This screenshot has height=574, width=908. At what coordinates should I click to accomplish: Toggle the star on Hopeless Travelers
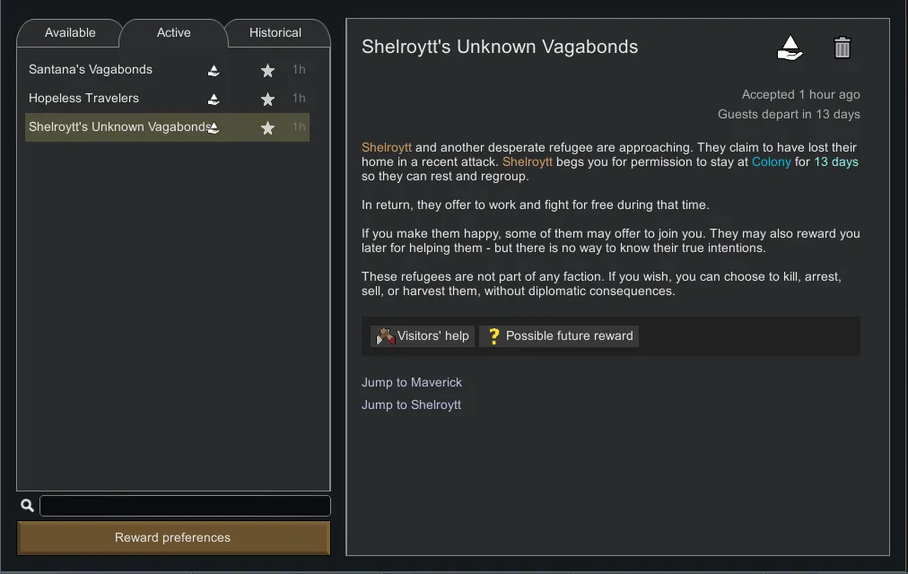point(267,100)
